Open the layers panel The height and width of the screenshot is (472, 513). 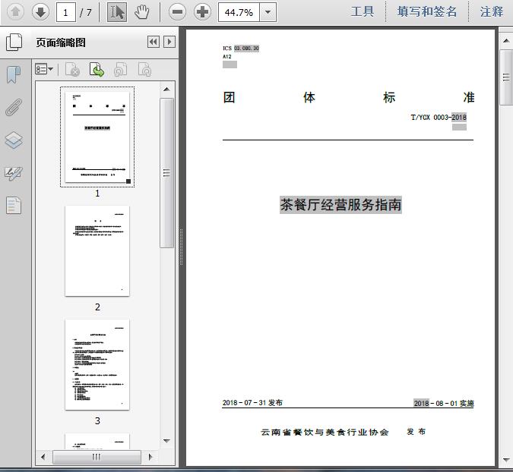(14, 140)
